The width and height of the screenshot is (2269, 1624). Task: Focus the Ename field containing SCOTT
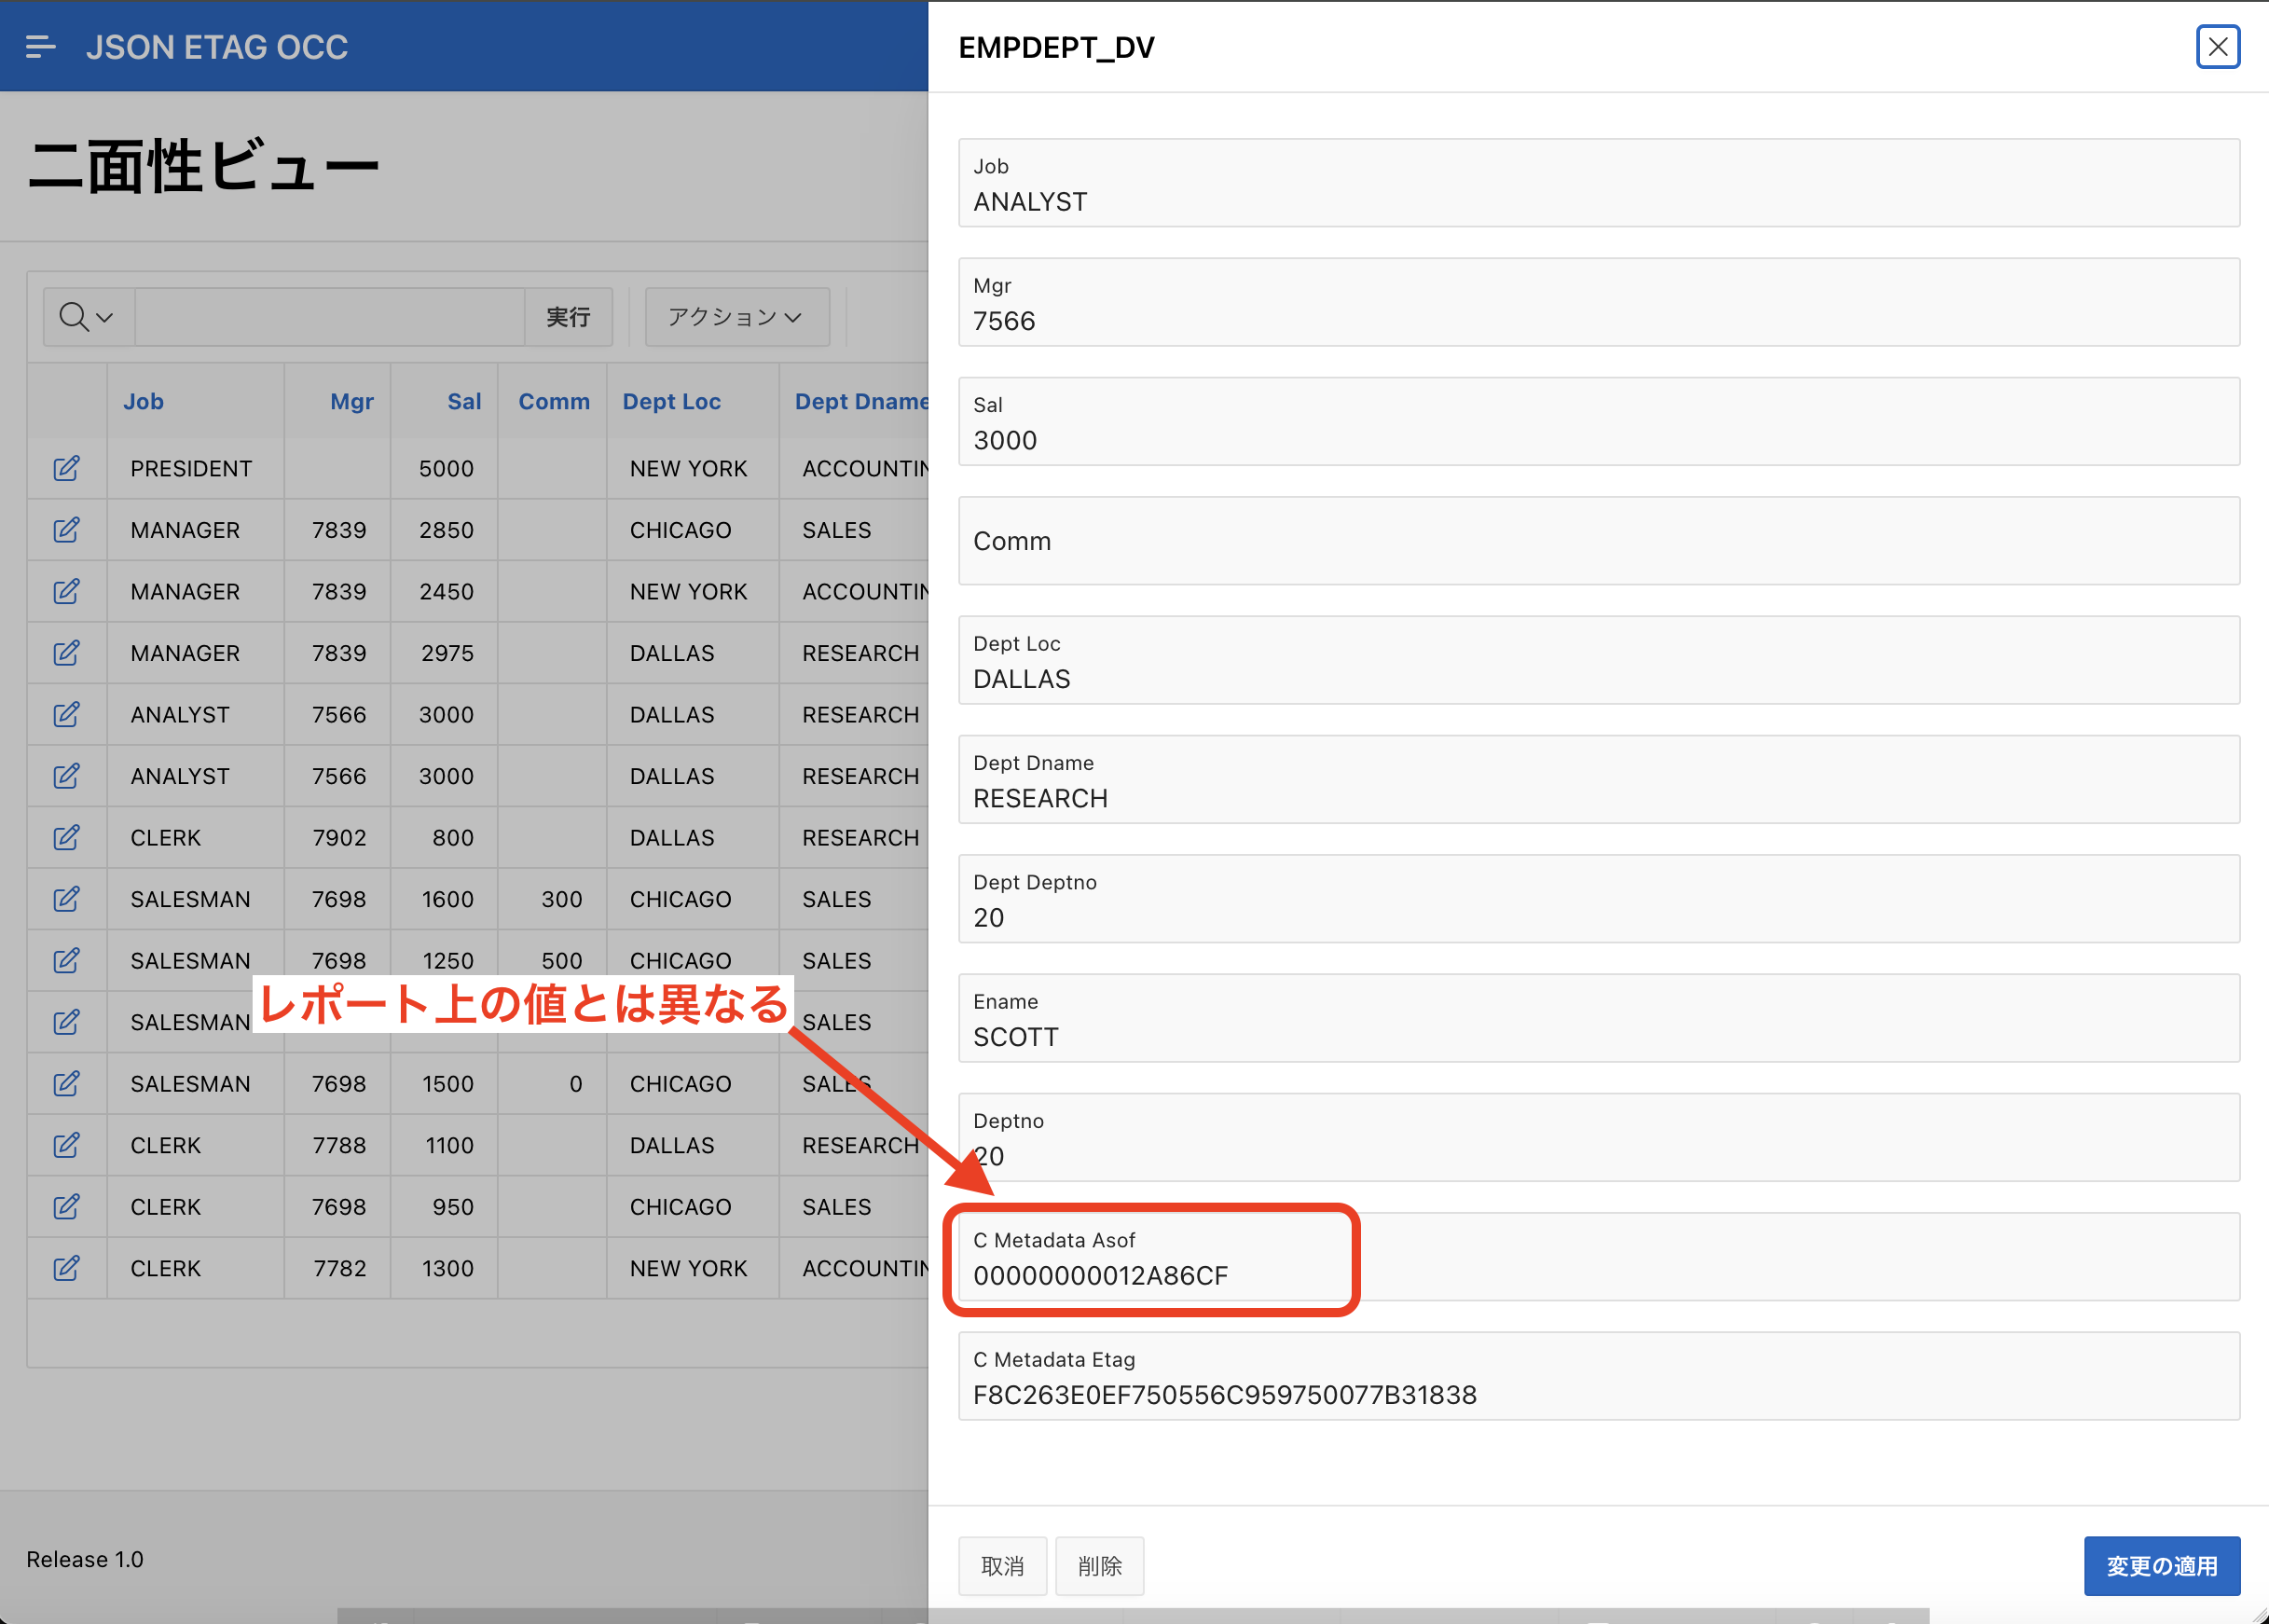pyautogui.click(x=1597, y=1037)
